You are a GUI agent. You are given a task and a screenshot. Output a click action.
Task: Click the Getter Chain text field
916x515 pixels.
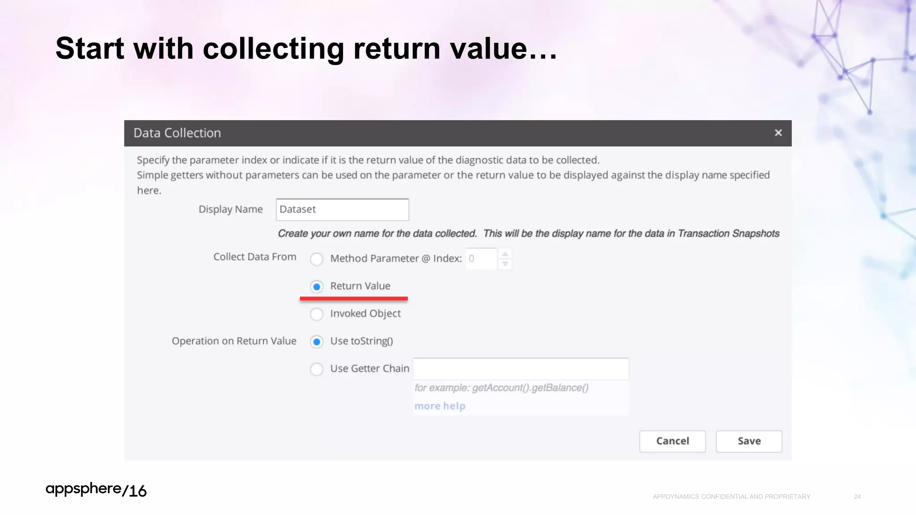tap(521, 369)
